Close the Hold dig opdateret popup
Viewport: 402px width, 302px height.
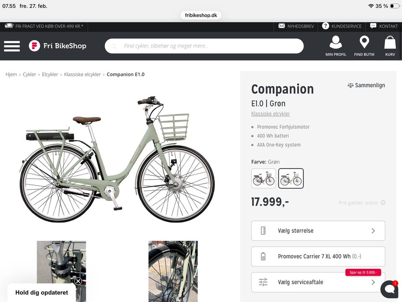(x=78, y=281)
